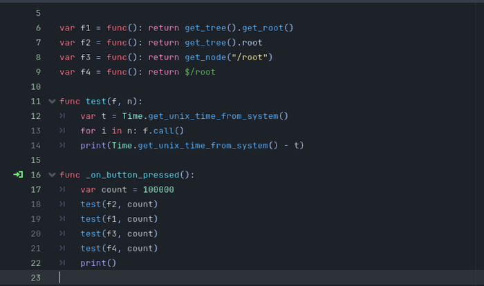The width and height of the screenshot is (484, 286).
Task: Click line number 17 in gutter
Action: pos(36,189)
